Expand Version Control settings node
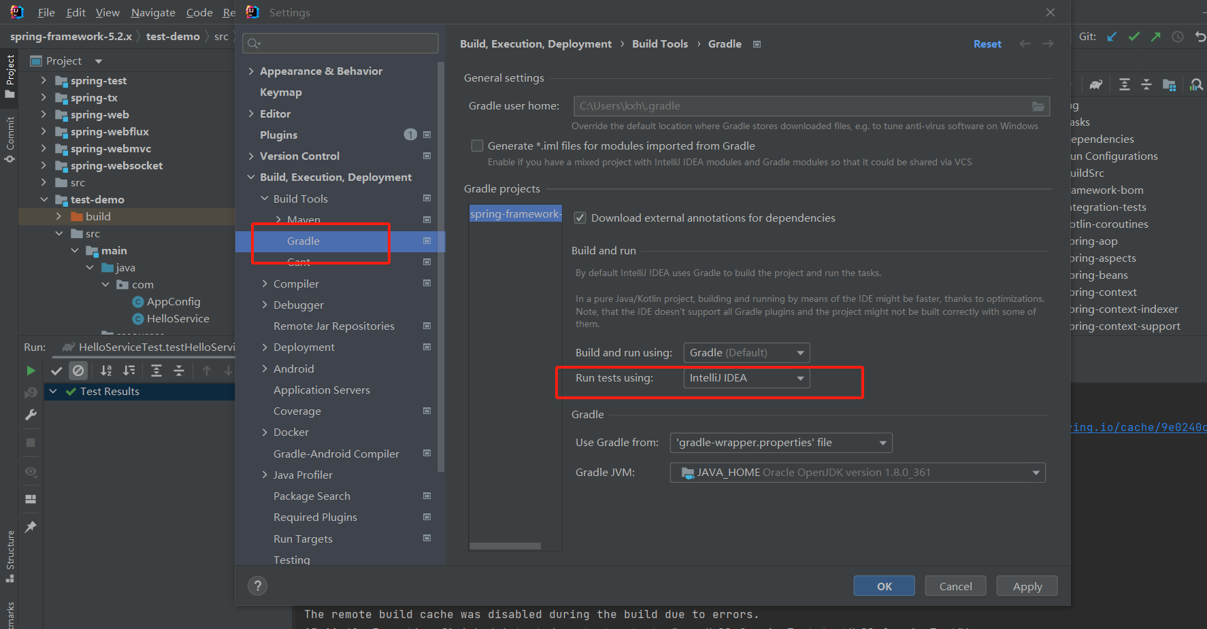 coord(251,156)
